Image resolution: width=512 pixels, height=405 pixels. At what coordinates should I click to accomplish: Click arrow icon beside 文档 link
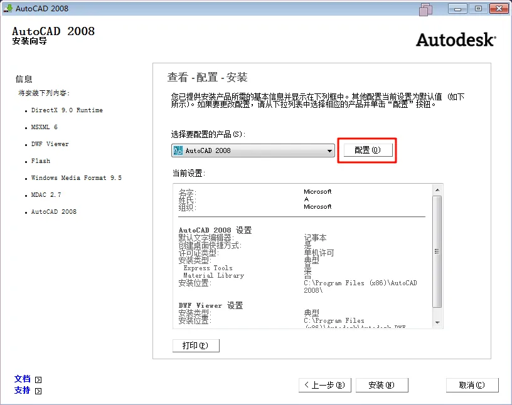(38, 380)
